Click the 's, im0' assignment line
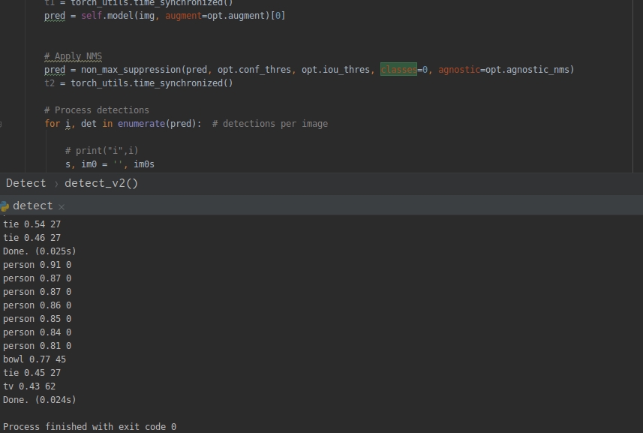 point(110,164)
